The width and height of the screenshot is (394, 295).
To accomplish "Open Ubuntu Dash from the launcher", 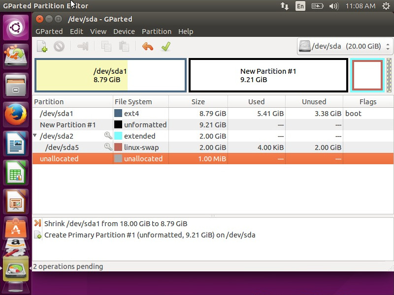I will 16,28.
